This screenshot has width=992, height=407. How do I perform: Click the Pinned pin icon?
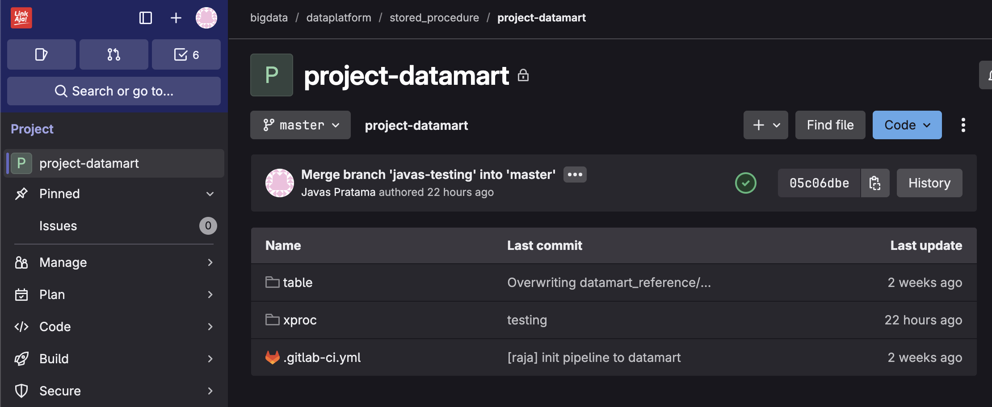pyautogui.click(x=21, y=194)
